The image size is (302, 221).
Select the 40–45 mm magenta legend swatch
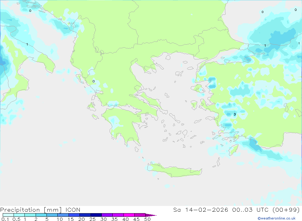coord(129,215)
